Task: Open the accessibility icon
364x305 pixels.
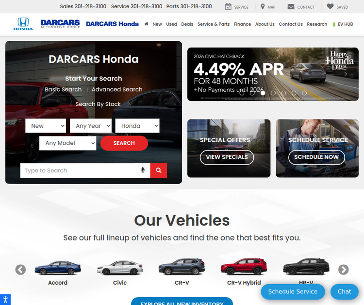Action: [5, 300]
